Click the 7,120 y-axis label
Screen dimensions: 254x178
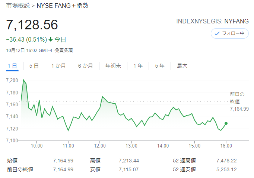coord(12,129)
